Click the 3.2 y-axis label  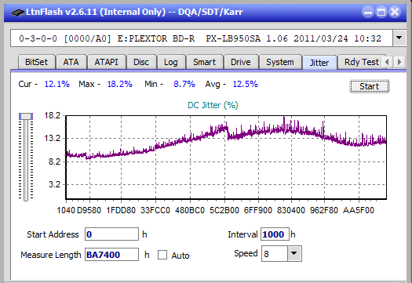54,184
